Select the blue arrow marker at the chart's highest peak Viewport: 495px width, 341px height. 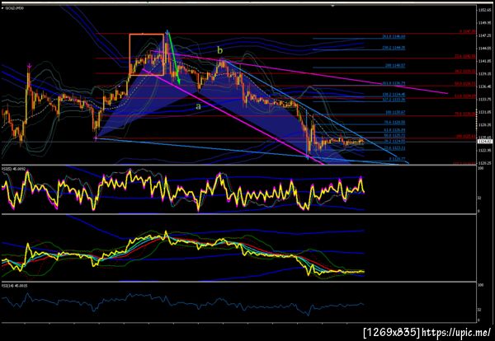[167, 30]
